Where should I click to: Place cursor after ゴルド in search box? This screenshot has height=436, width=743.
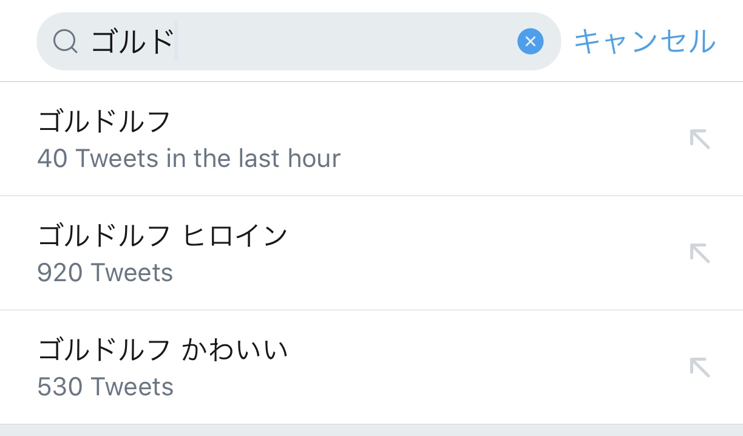(176, 41)
